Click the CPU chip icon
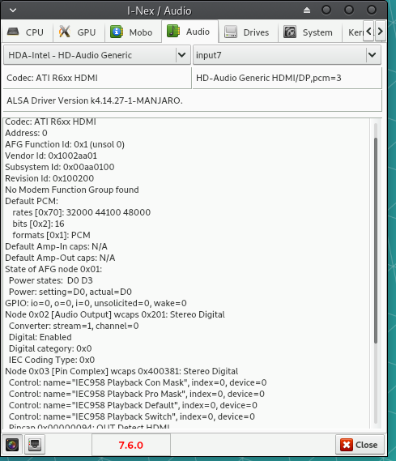 pos(13,31)
